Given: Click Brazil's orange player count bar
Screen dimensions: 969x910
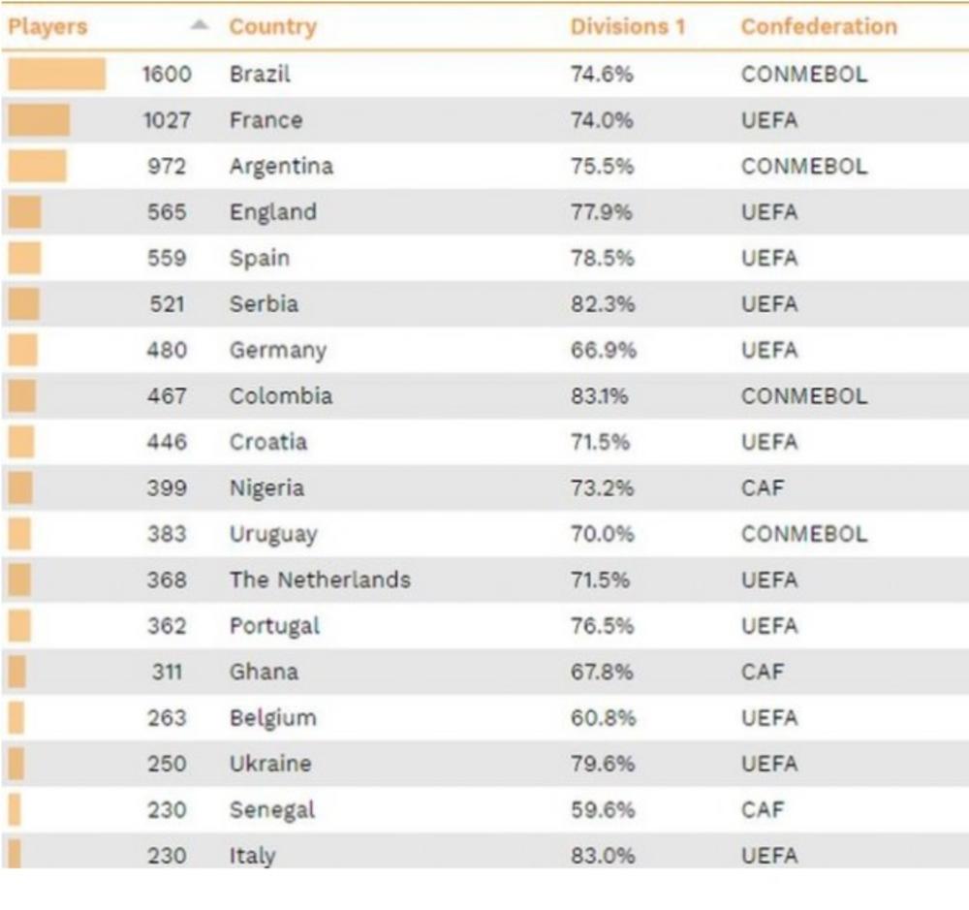Looking at the screenshot, I should (57, 75).
